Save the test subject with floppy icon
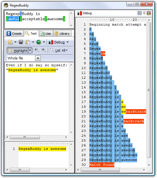Image resolution: width=157 pixels, height=178 pixels. pyautogui.click(x=21, y=42)
